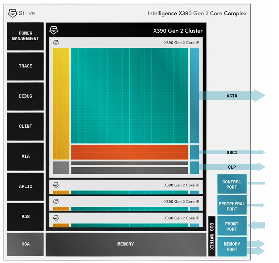Click the APLIC block
This screenshot has height=263, width=279.
(25, 186)
